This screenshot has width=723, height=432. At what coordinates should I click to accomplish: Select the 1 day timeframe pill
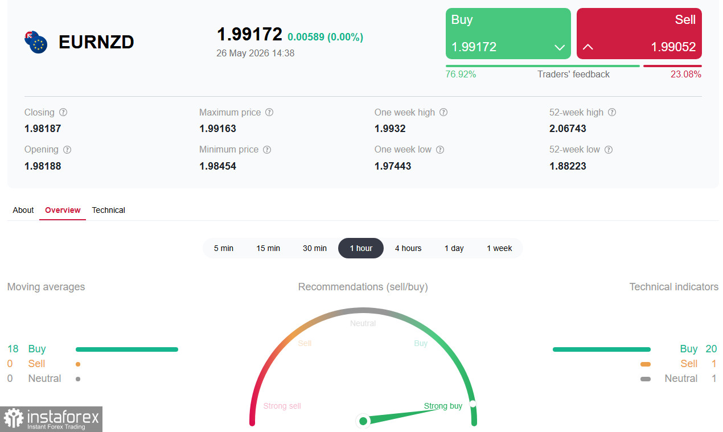454,248
